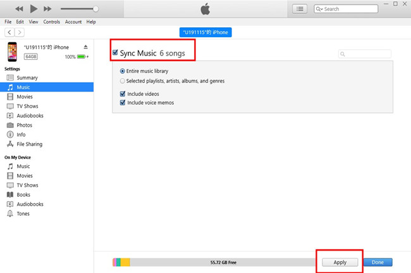Viewport: 411px width, 273px height.
Task: Go forward with the right arrow button
Action: (x=20, y=32)
